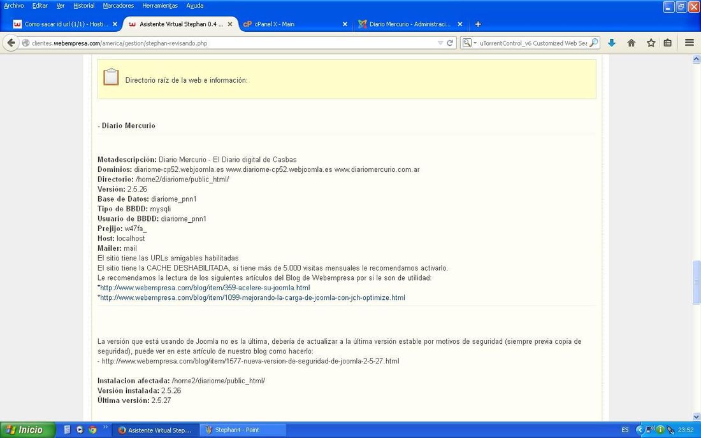
Task: Open the Windows Inicio start menu
Action: [x=27, y=430]
